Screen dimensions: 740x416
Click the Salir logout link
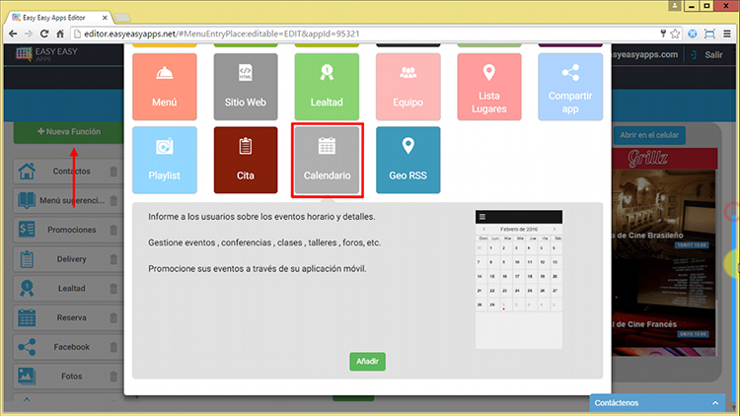tap(707, 55)
